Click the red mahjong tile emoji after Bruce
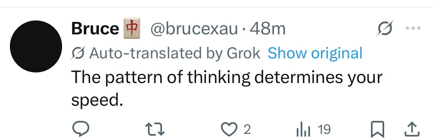This screenshot has height=139, width=433. [131, 28]
